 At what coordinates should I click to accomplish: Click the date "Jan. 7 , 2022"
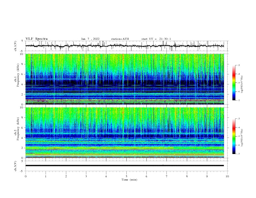[90, 39]
